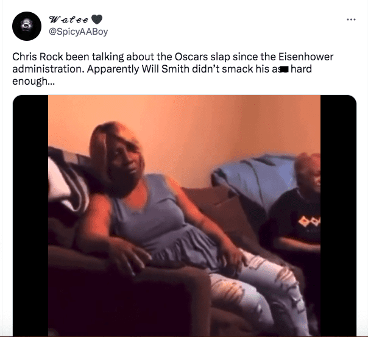Image resolution: width=368 pixels, height=337 pixels.
Task: Open the tweet's three-dot more options menu
Action: point(351,20)
